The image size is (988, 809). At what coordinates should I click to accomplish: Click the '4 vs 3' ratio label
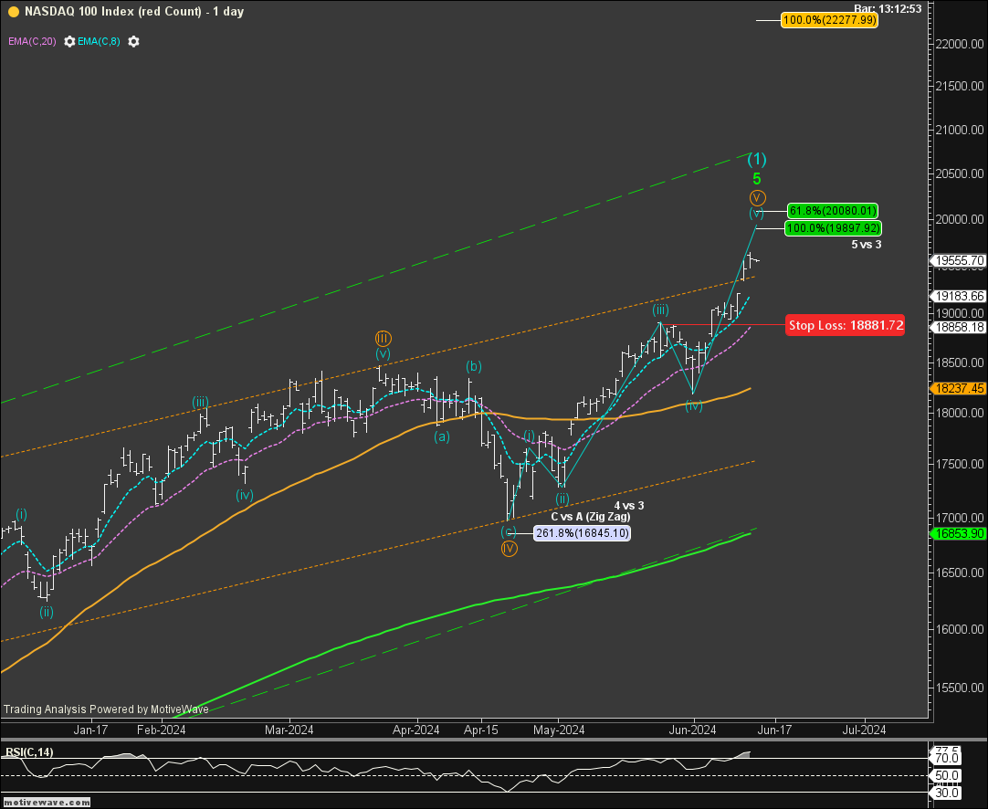pyautogui.click(x=629, y=505)
